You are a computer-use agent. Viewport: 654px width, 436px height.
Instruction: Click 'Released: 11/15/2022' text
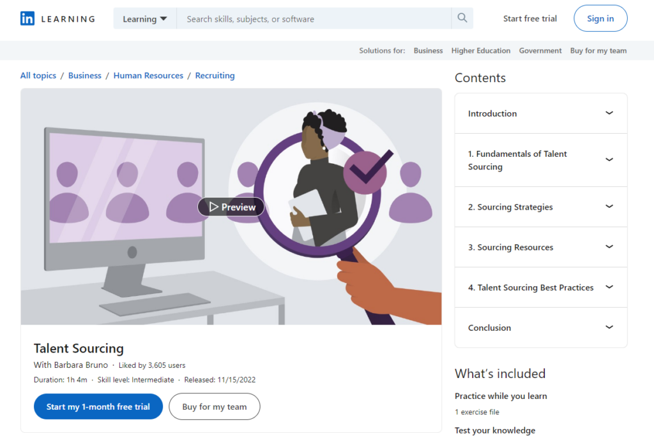click(220, 380)
